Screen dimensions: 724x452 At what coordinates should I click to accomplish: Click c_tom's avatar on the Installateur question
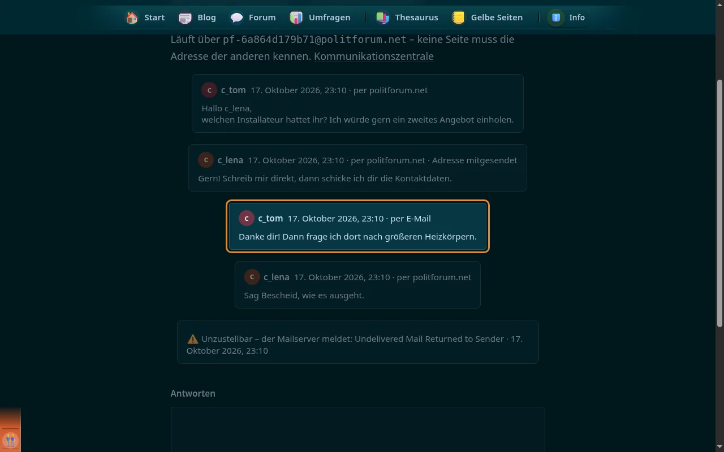tap(209, 90)
